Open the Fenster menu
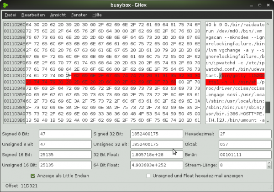 79,15
